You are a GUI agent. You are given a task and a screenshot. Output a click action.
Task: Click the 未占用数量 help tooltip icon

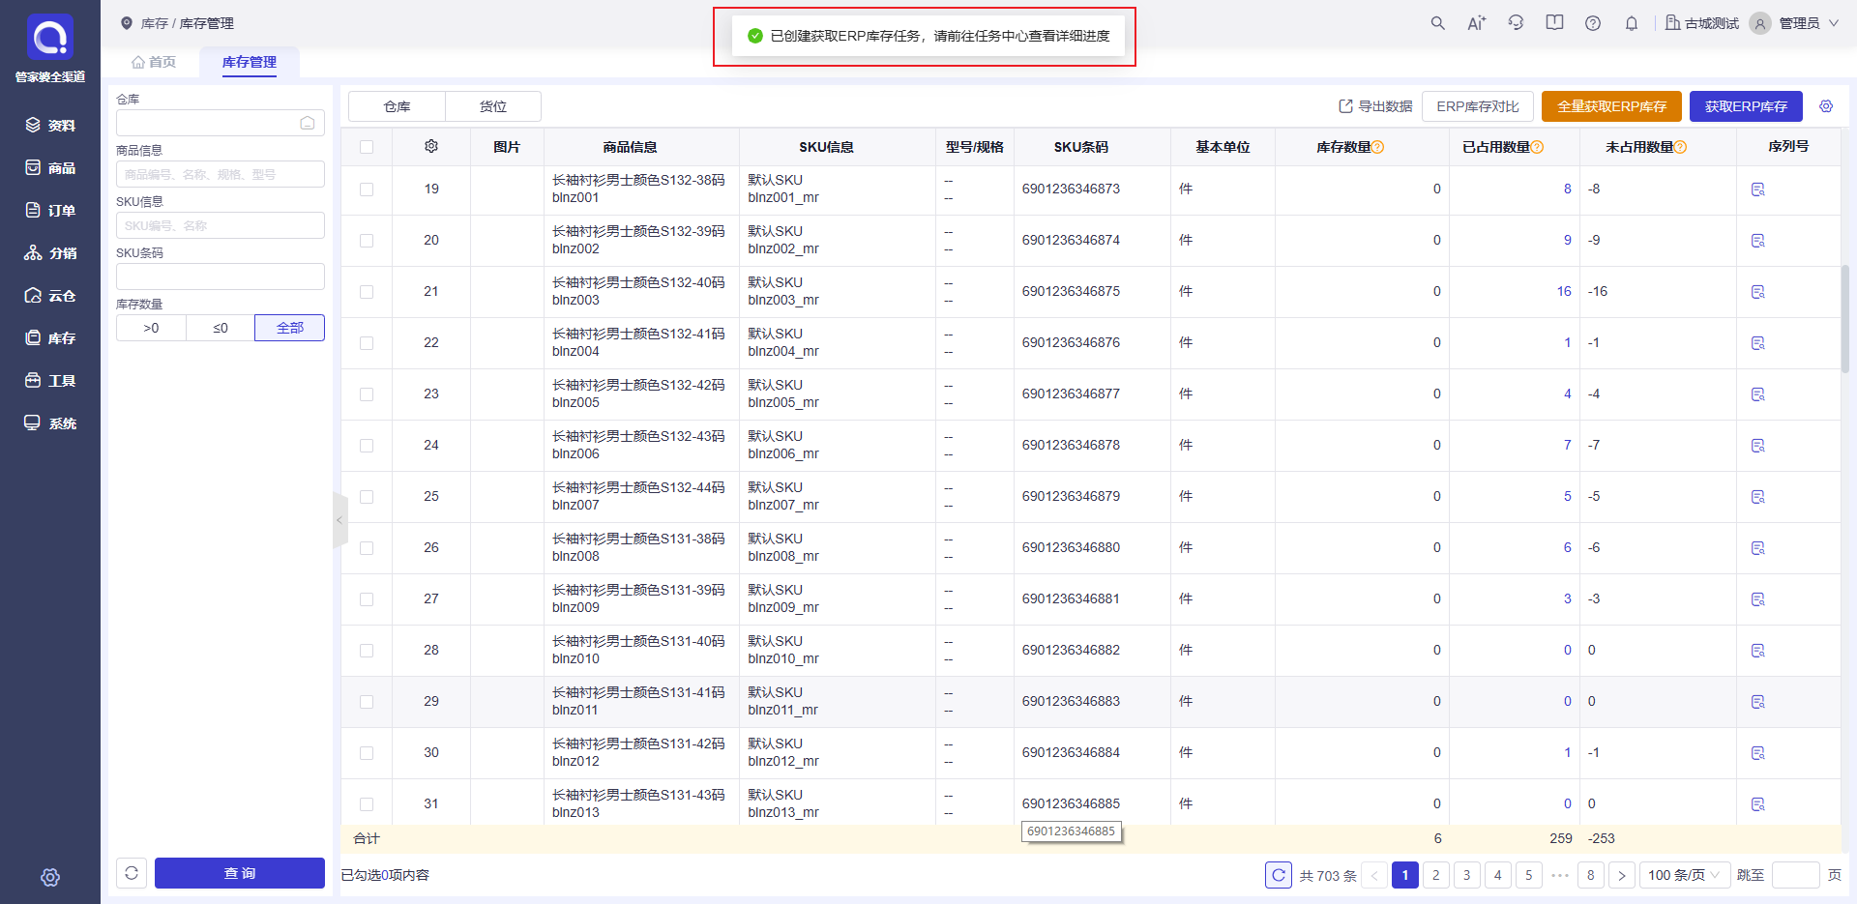click(1680, 147)
